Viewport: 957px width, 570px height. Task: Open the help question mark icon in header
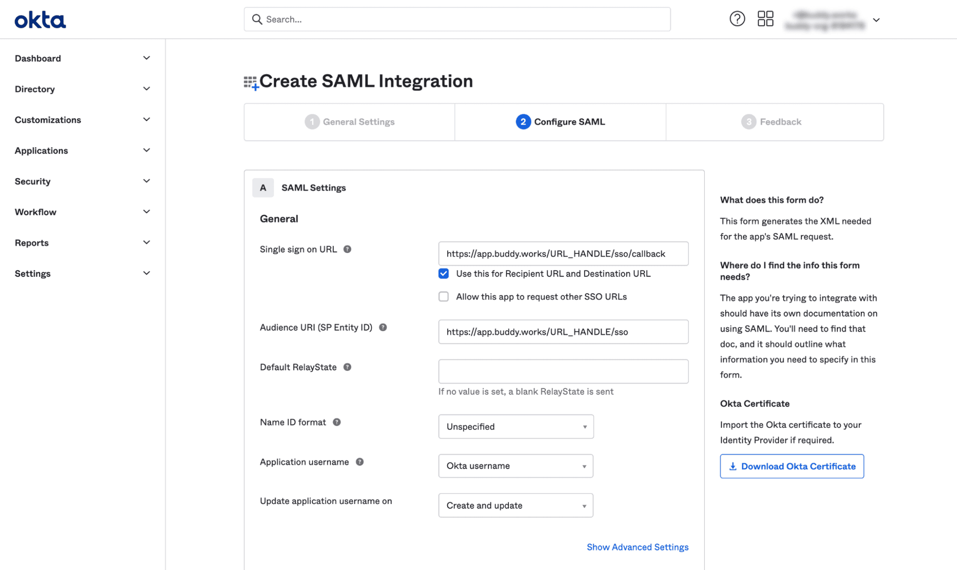click(737, 19)
